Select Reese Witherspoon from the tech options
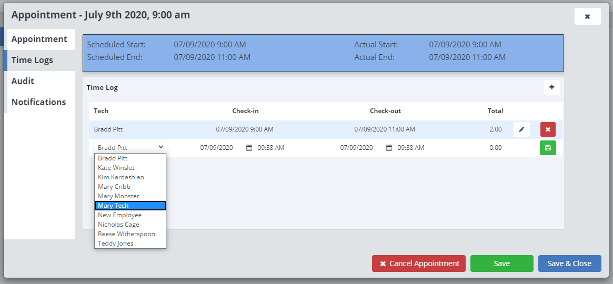 tap(130, 234)
